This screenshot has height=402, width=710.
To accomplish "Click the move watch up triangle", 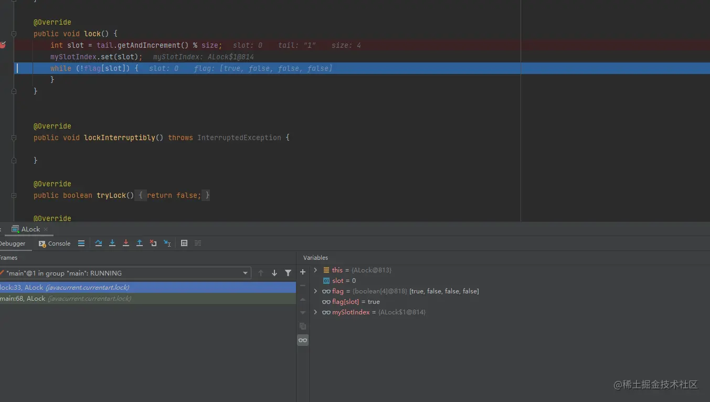I will point(303,299).
